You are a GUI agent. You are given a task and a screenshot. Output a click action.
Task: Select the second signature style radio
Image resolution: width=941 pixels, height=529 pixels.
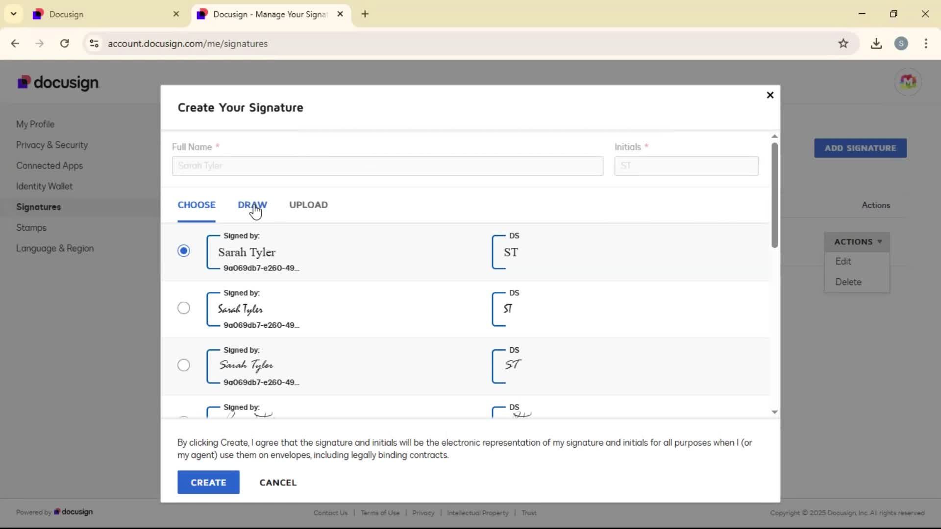point(184,308)
